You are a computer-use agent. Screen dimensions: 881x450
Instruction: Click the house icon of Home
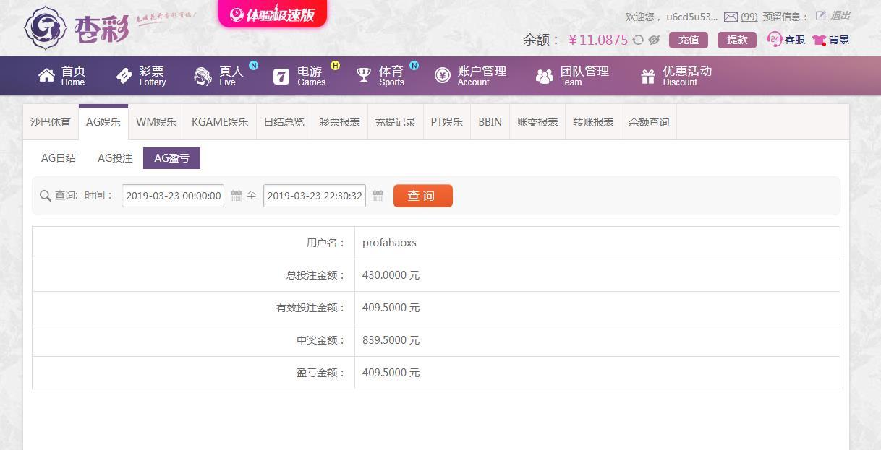[x=46, y=76]
